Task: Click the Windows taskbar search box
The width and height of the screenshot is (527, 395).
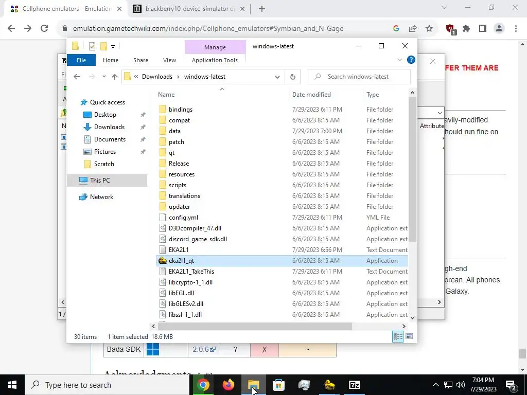Action: click(107, 385)
